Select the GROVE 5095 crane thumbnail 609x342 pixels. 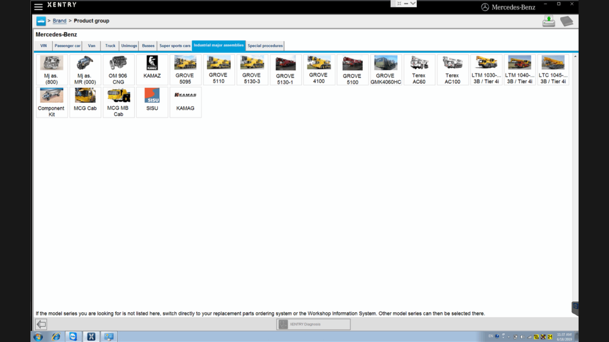185,69
